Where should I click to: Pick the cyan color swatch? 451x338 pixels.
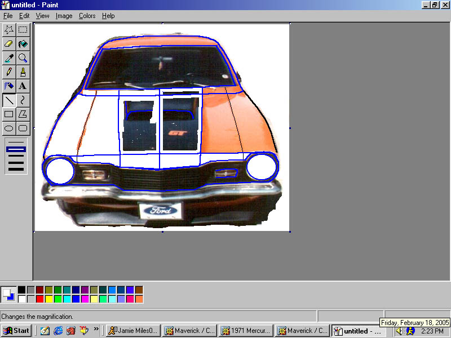[67, 299]
